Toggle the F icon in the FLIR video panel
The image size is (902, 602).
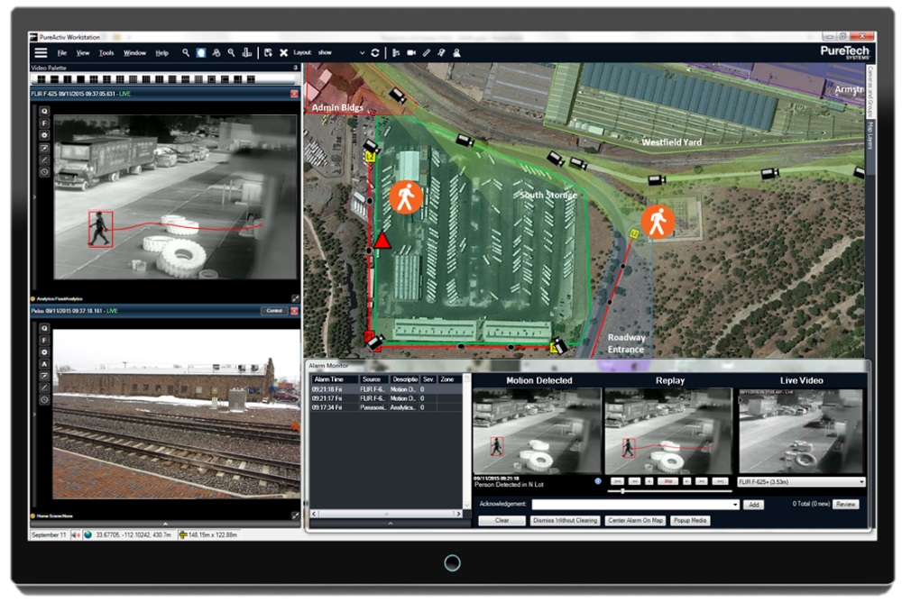pyautogui.click(x=43, y=123)
